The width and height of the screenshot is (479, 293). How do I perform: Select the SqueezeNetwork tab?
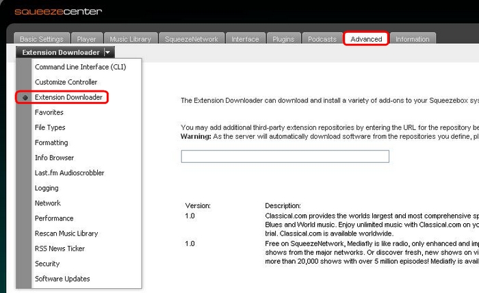click(x=192, y=39)
